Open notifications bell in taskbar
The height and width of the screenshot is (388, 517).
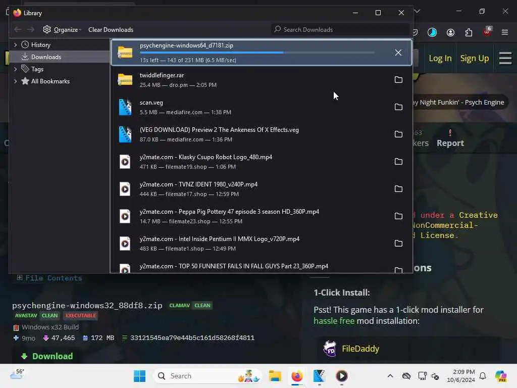pyautogui.click(x=483, y=376)
